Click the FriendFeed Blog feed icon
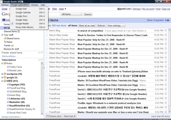Image resolution: width=171 pixels, height=120 pixels. coord(8,88)
